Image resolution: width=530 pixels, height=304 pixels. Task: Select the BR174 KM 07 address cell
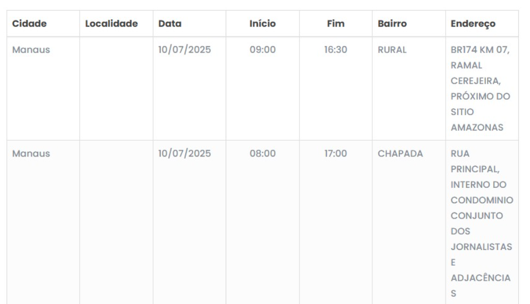480,89
